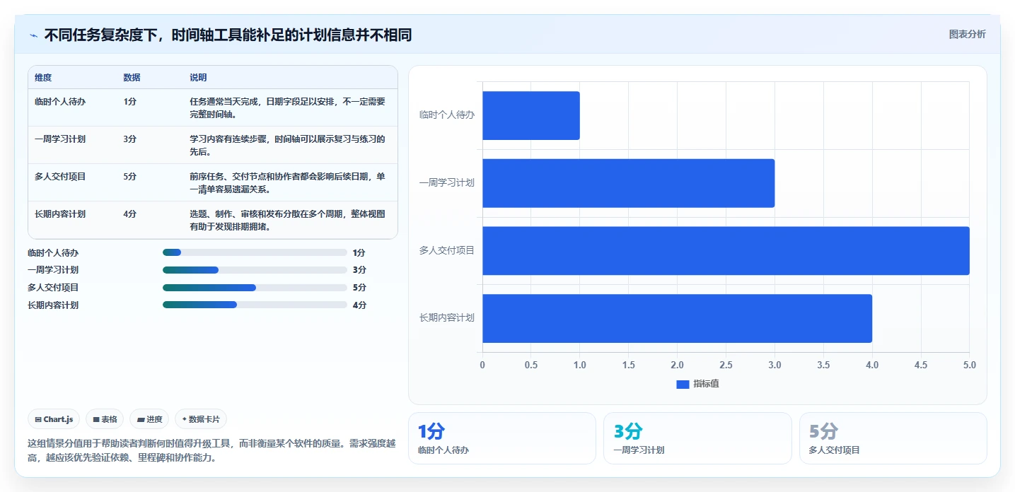The width and height of the screenshot is (1015, 492).
Task: Click the description starting 选题、制作
Action: 287,220
